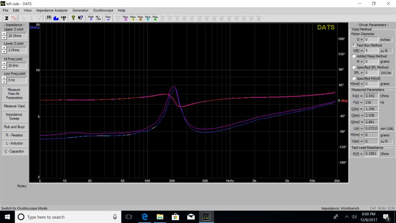
Task: Select memory slot Mem 4 icon
Action: (140, 18)
